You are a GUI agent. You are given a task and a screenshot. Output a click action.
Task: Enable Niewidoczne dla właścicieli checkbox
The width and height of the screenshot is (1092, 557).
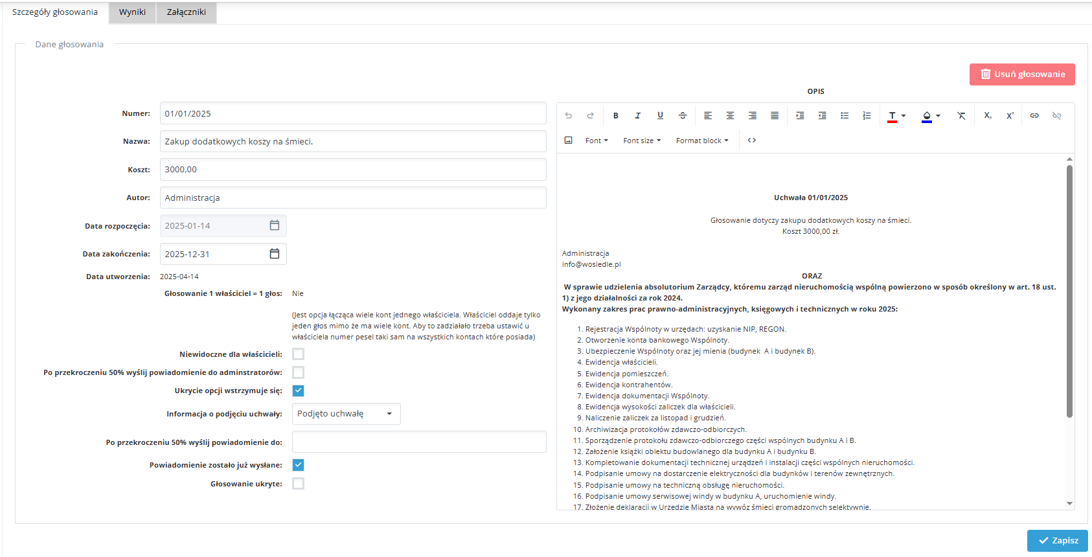(298, 354)
